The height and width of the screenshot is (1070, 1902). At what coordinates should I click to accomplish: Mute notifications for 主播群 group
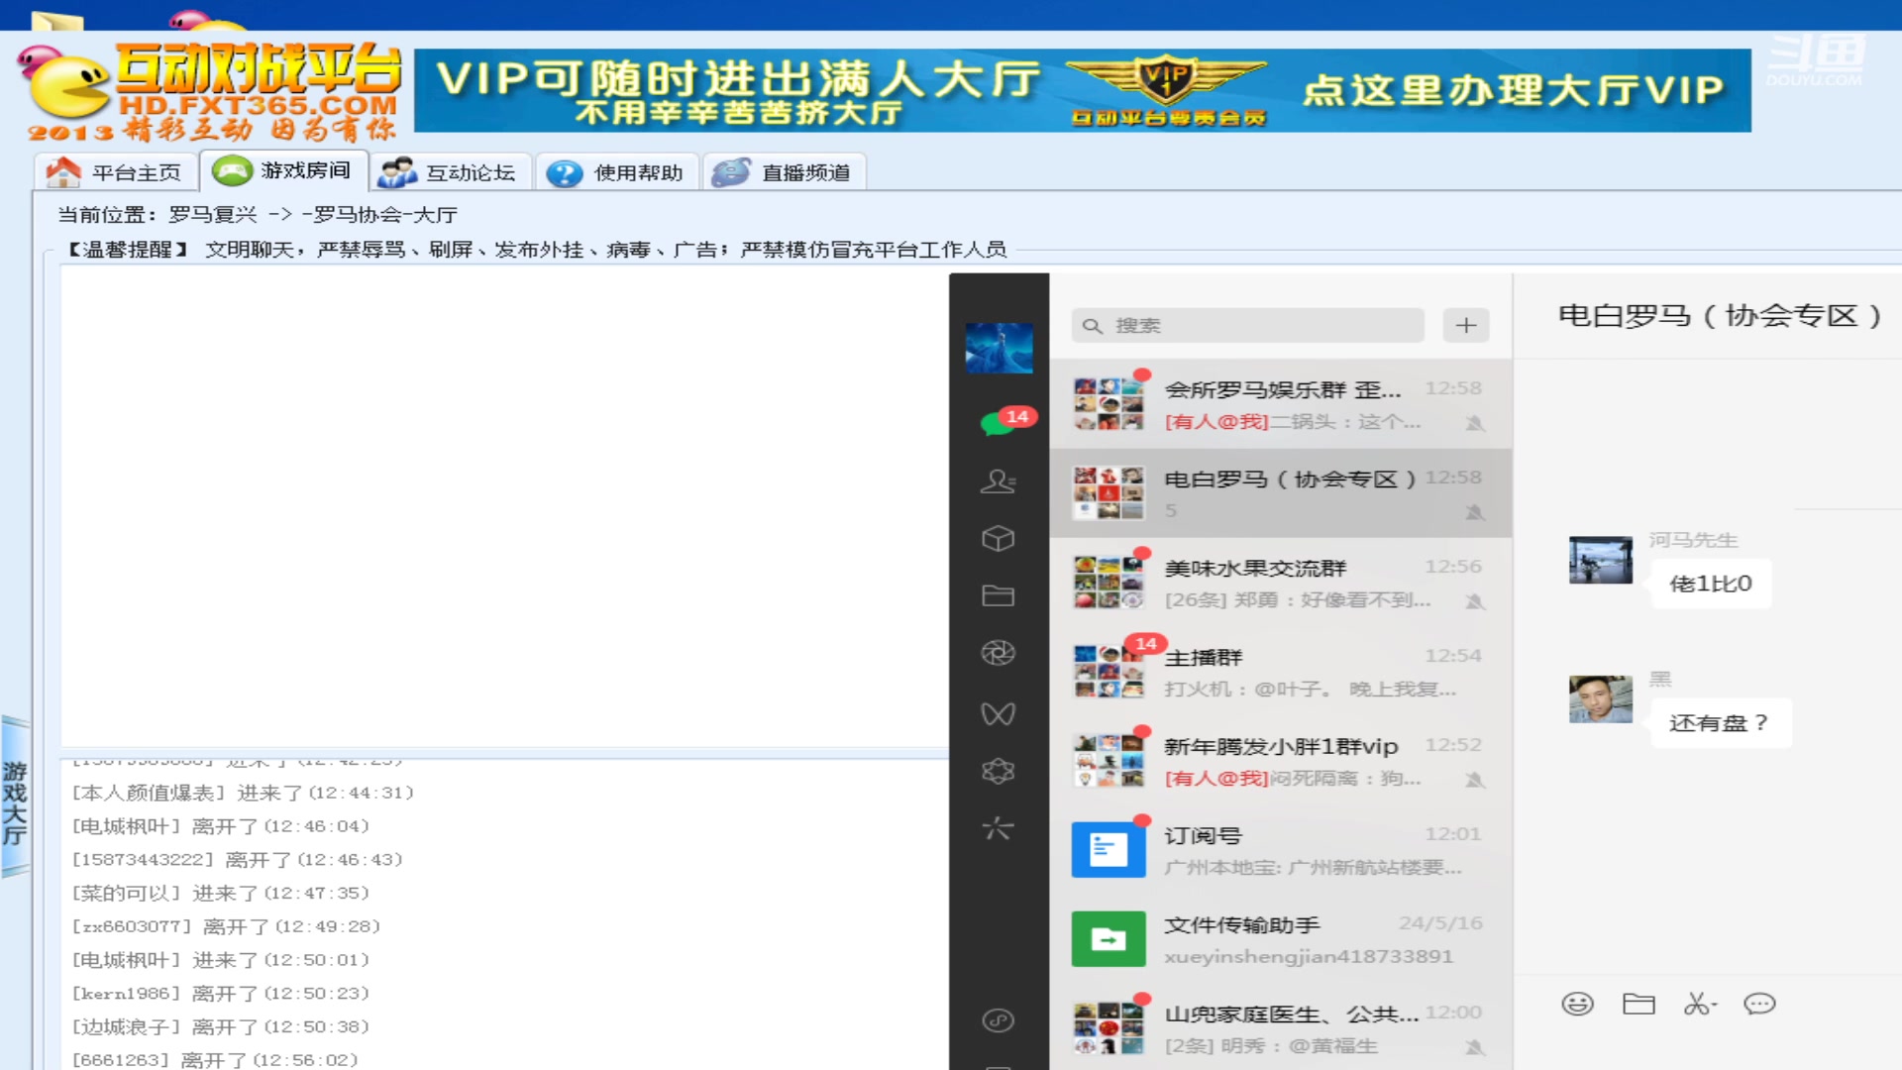pyautogui.click(x=1476, y=691)
